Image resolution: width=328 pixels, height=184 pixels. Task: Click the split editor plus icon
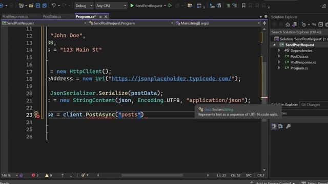tap(264, 23)
